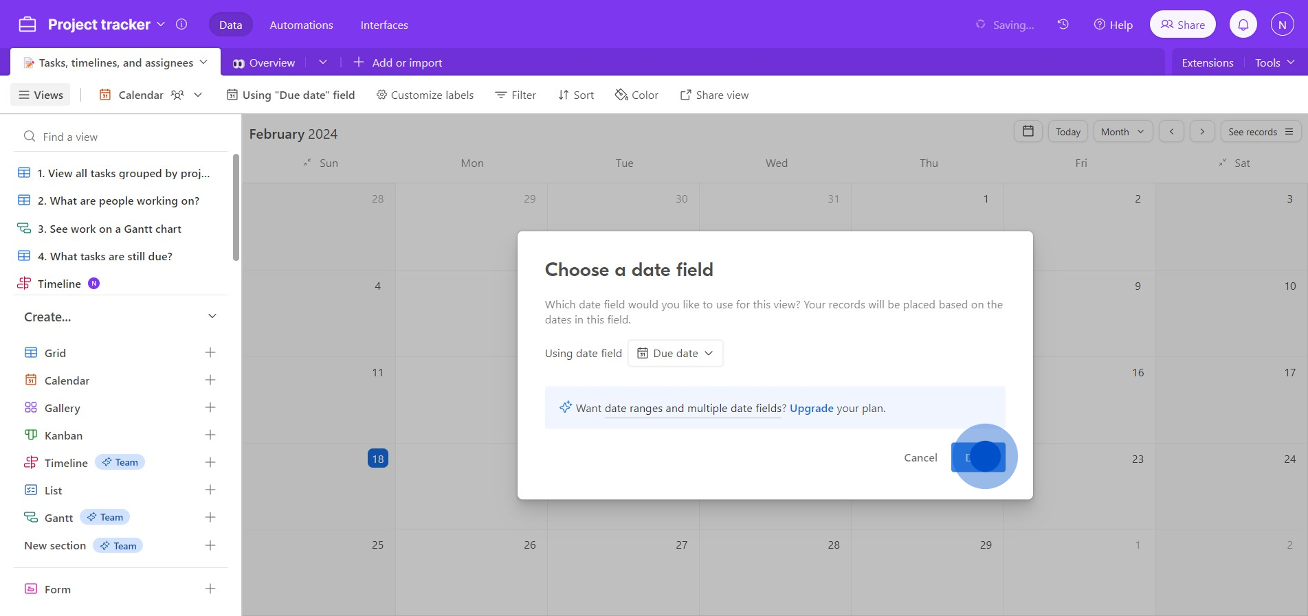
Task: Click See records button
Action: [x=1261, y=131]
